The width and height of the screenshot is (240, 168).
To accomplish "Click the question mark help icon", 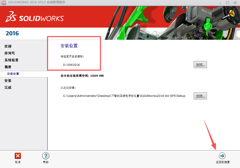I will pos(46,156).
